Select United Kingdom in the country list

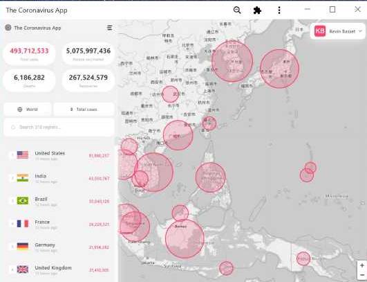[x=59, y=270]
